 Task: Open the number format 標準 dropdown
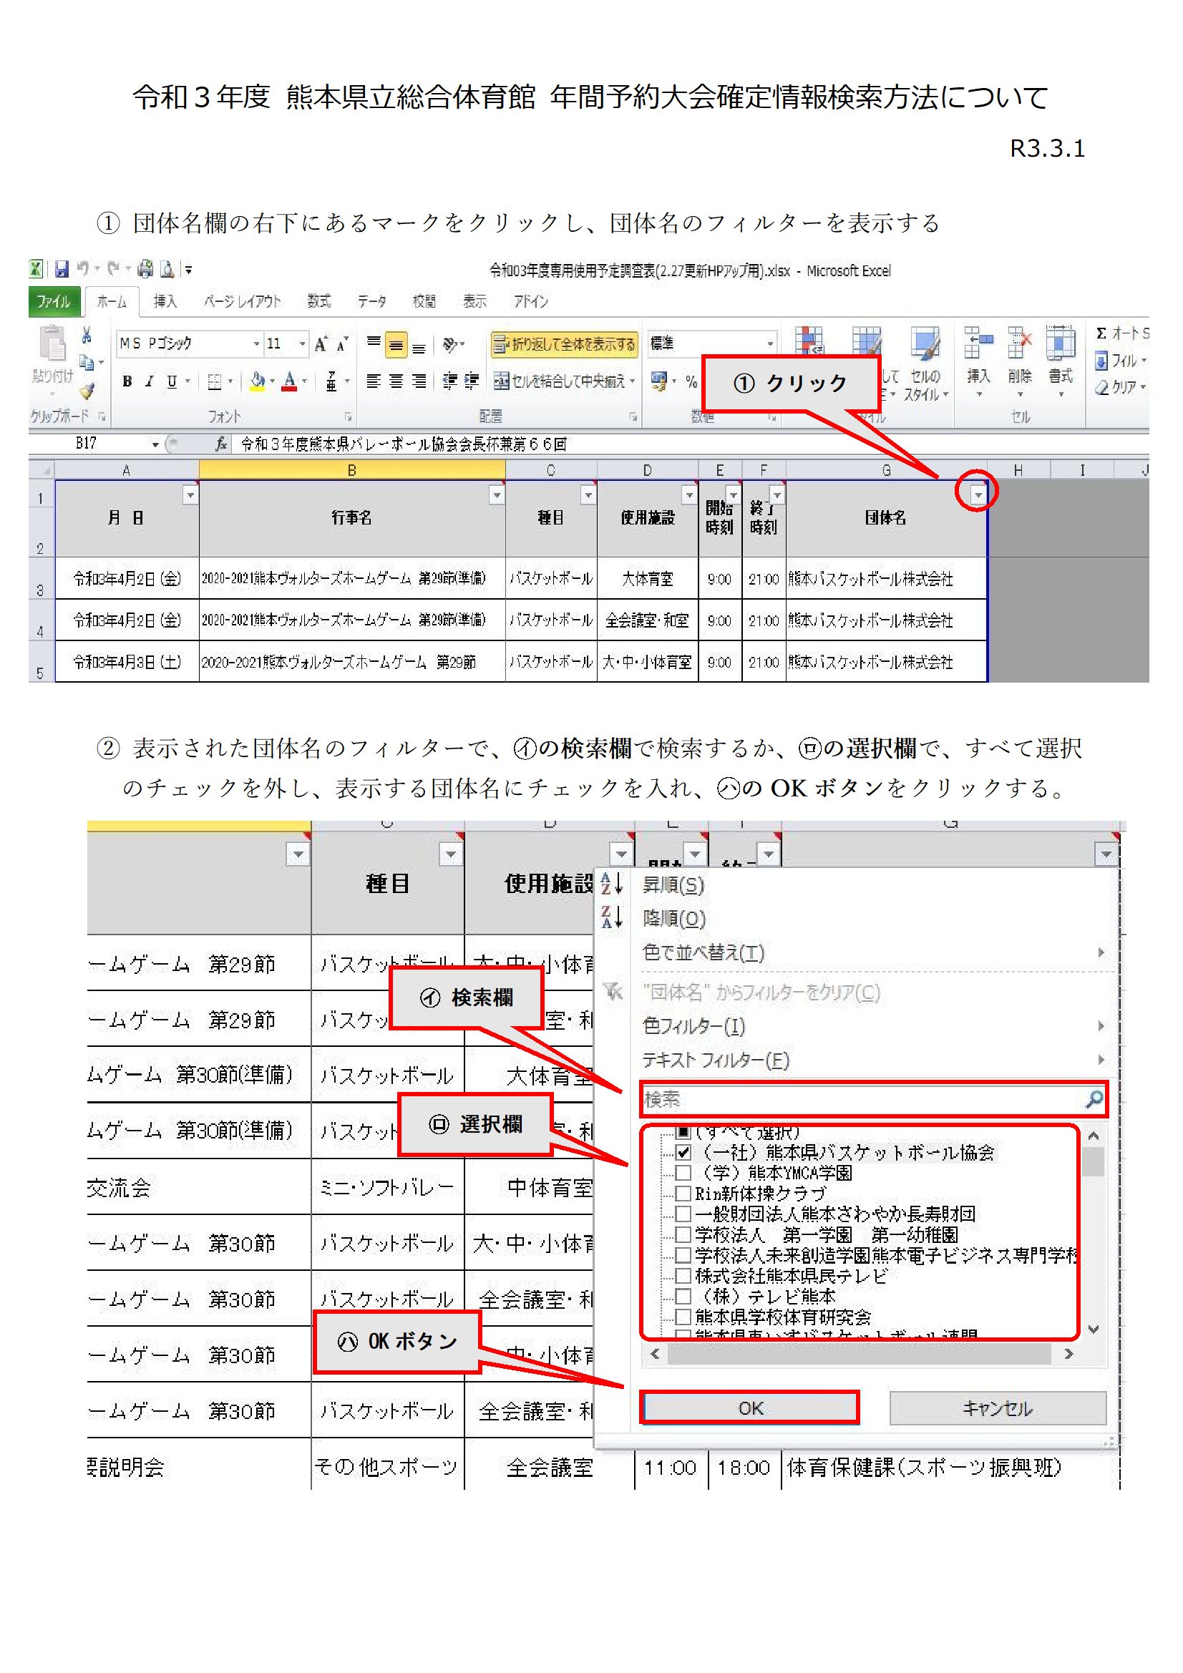tap(770, 343)
